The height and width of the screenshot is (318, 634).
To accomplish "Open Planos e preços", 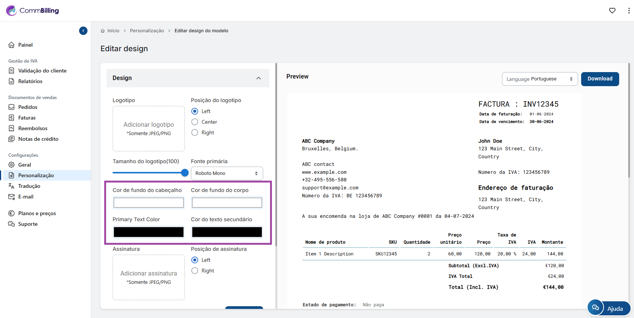I will click(37, 213).
